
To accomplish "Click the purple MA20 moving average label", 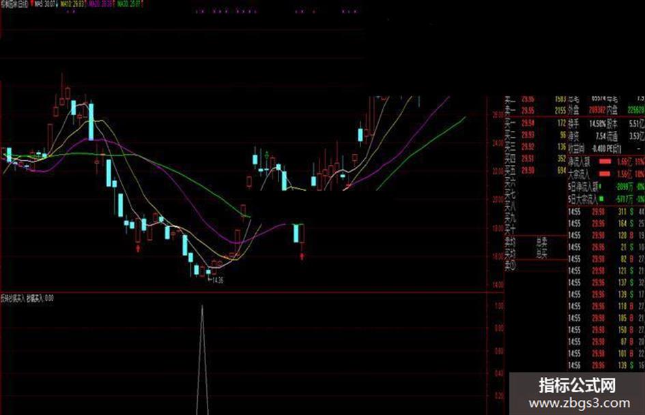I will coord(101,3).
